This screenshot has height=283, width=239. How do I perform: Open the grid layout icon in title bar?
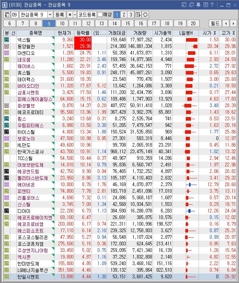coord(206,5)
